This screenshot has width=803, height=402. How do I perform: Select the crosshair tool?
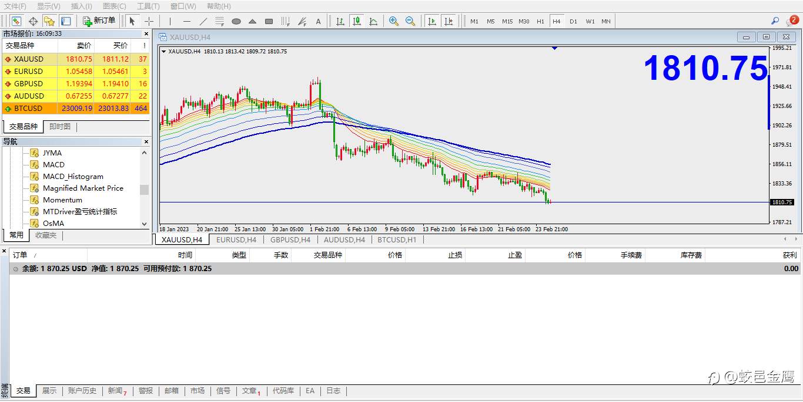[x=149, y=21]
